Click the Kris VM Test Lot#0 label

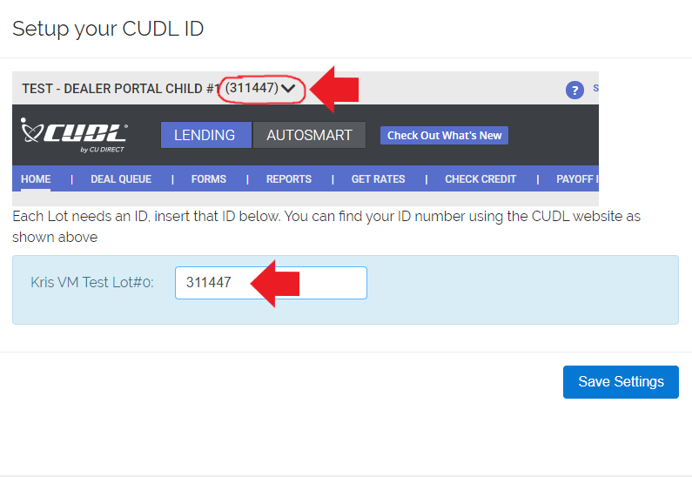click(x=92, y=282)
